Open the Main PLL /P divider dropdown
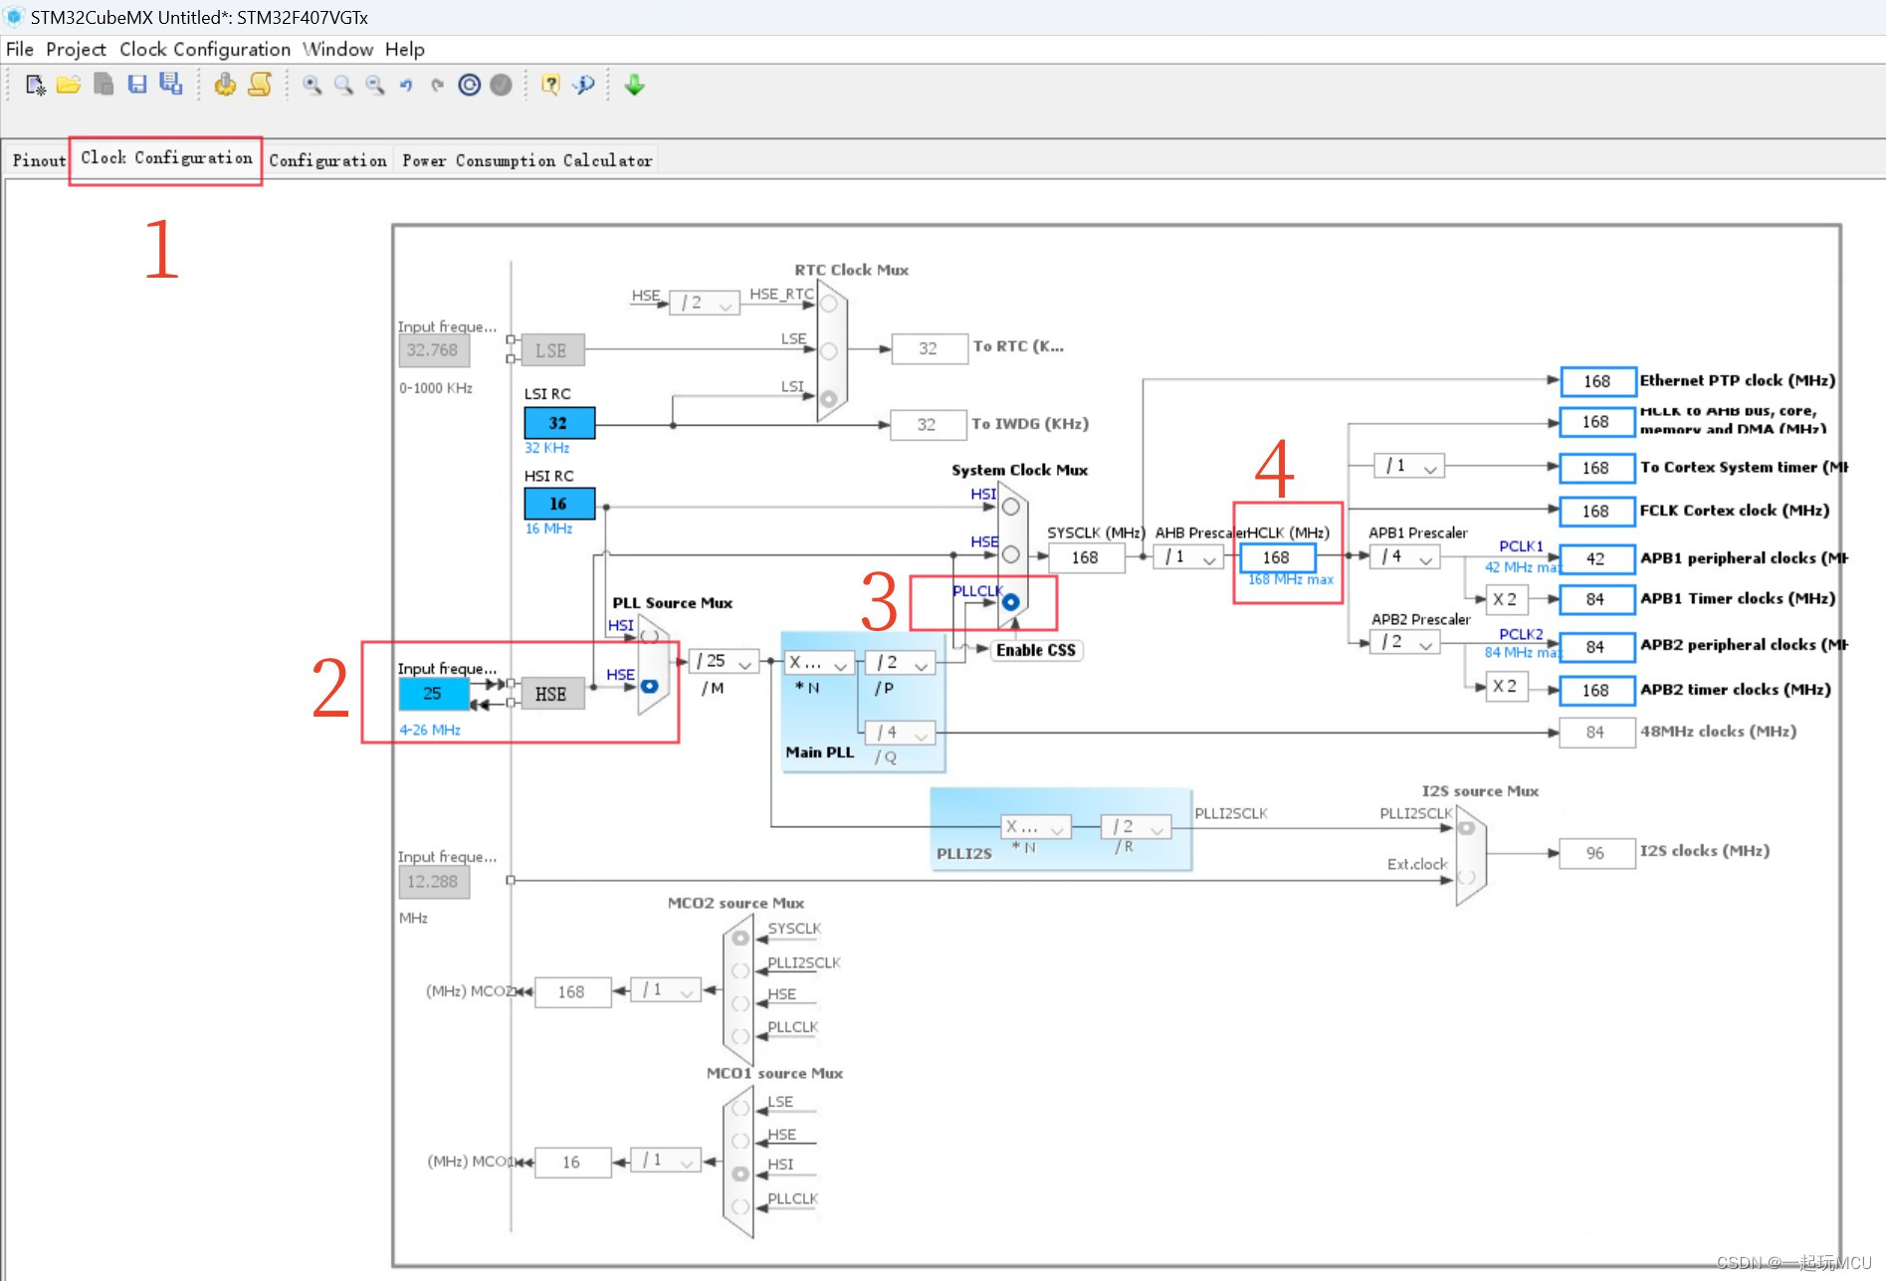 (901, 662)
